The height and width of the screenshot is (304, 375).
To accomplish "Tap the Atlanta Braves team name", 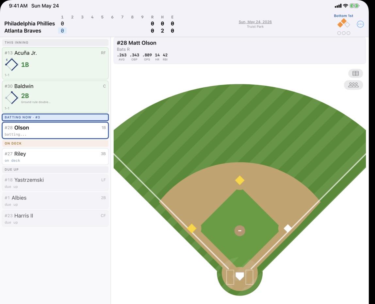I will (x=23, y=31).
